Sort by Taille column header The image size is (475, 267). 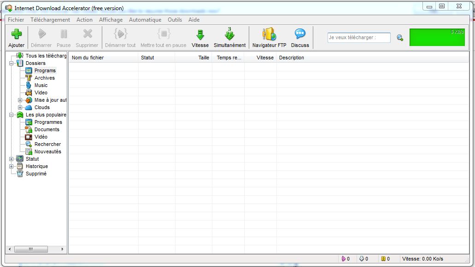pos(194,58)
